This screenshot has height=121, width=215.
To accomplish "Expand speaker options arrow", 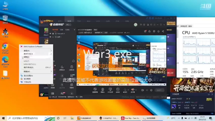I will (136, 90).
